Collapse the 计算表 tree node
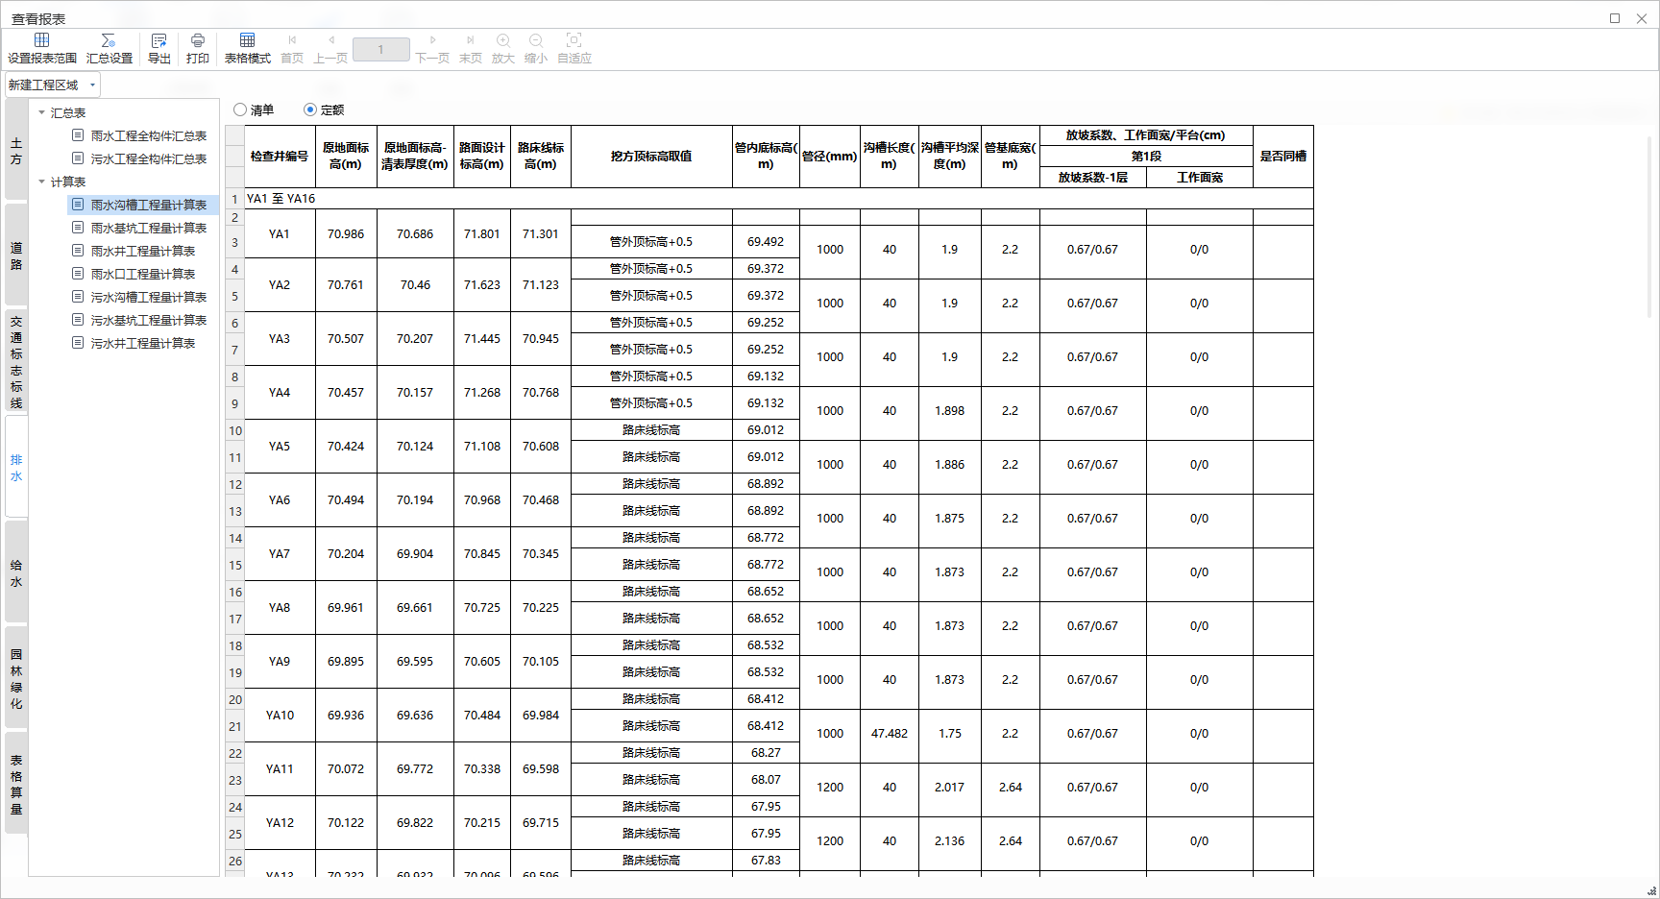1660x899 pixels. [42, 182]
